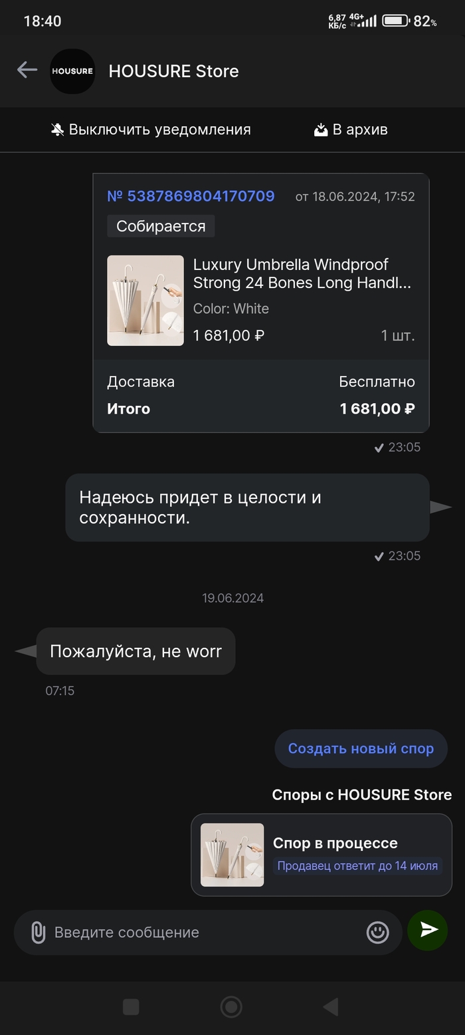The height and width of the screenshot is (1035, 465).
Task: Open order № 5387869804170709 link
Action: tap(191, 196)
